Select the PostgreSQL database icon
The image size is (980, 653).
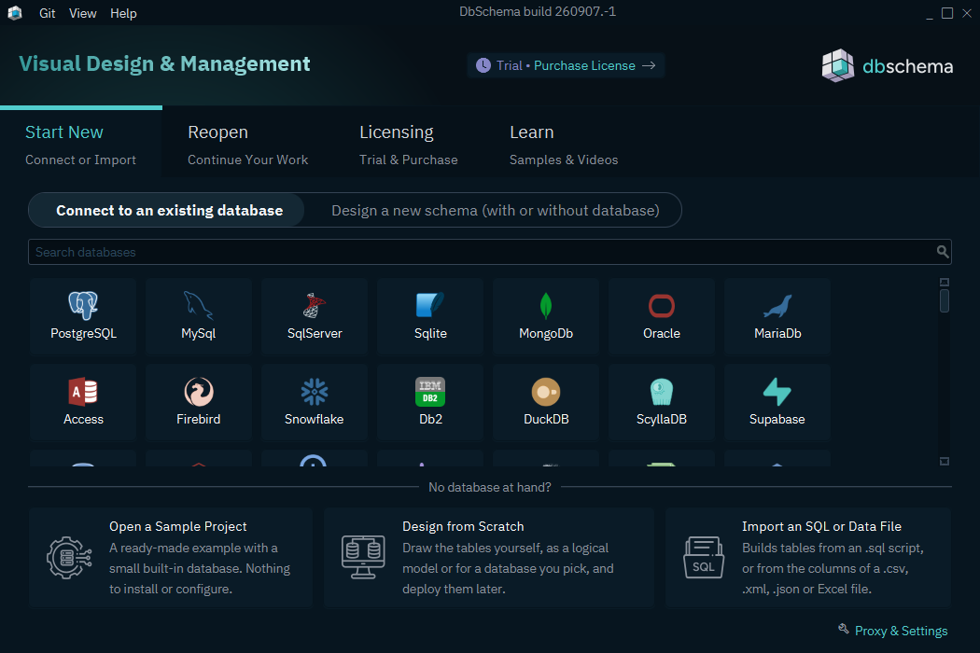(x=83, y=305)
